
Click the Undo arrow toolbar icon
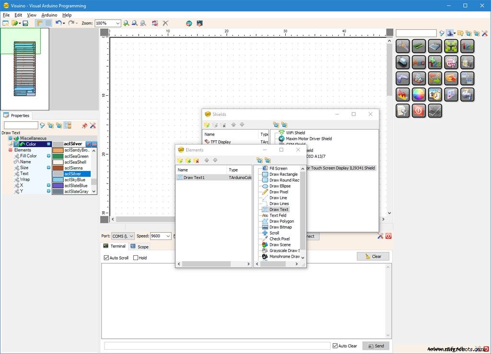[x=58, y=23]
